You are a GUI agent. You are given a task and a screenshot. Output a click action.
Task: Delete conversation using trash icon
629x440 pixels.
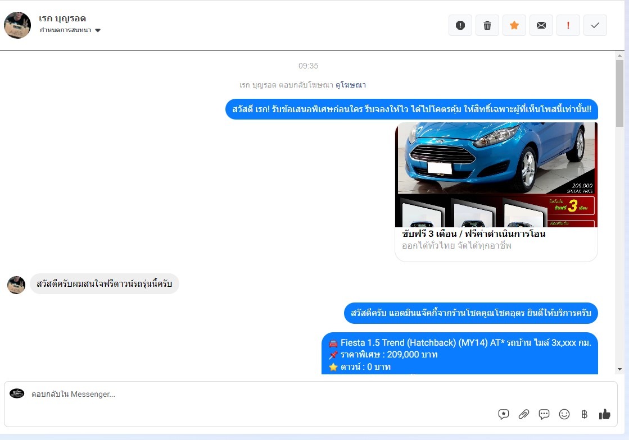487,25
